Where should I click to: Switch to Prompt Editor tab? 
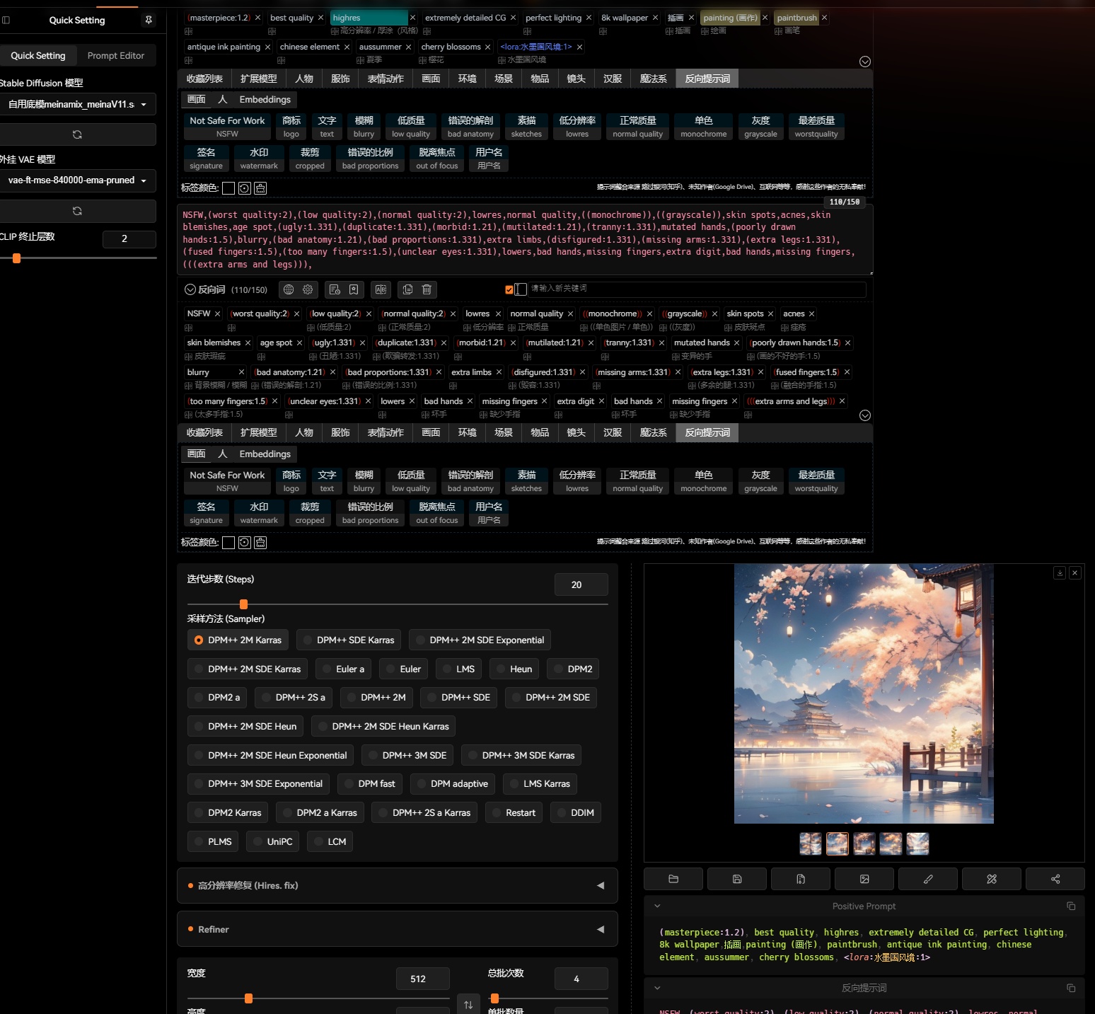(x=116, y=55)
